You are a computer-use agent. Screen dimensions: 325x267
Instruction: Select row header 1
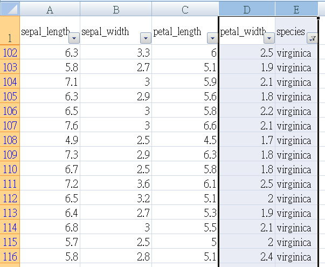click(x=10, y=30)
